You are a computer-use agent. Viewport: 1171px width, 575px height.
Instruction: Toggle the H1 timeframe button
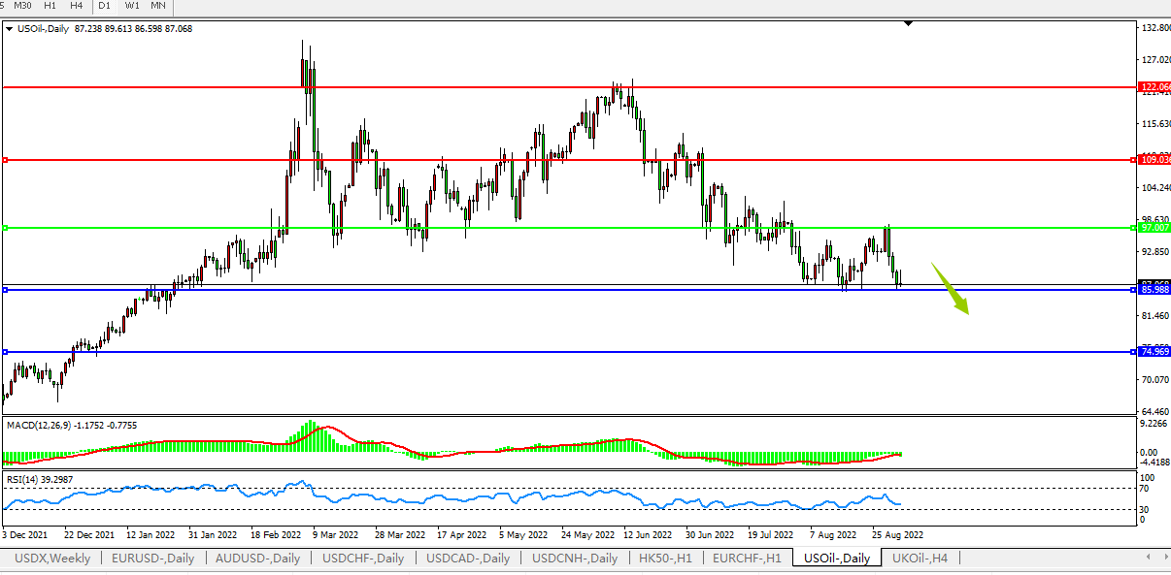point(50,6)
